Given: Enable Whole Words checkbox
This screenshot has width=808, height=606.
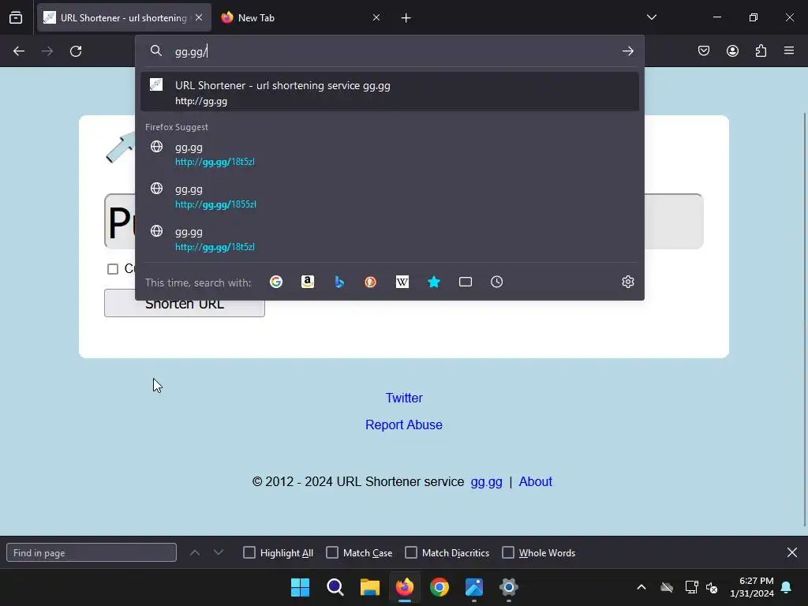Looking at the screenshot, I should (x=508, y=552).
